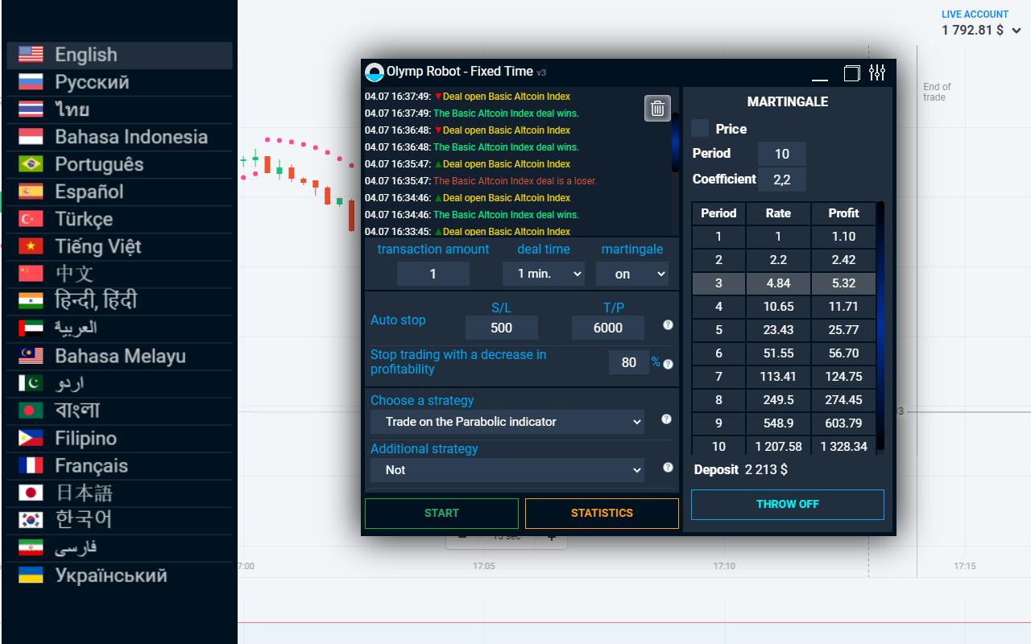Click the profitability percent field
The width and height of the screenshot is (1031, 644).
(629, 363)
